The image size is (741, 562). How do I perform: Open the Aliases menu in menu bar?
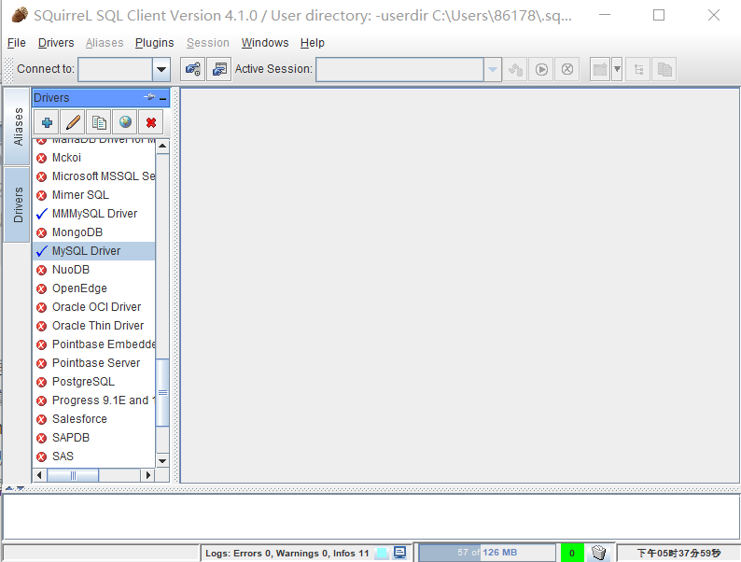[x=105, y=43]
